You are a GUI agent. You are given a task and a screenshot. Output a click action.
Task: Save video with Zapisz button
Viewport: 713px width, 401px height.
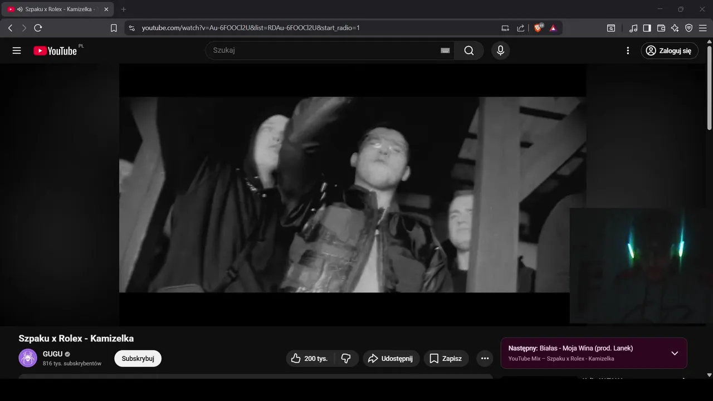coord(446,359)
